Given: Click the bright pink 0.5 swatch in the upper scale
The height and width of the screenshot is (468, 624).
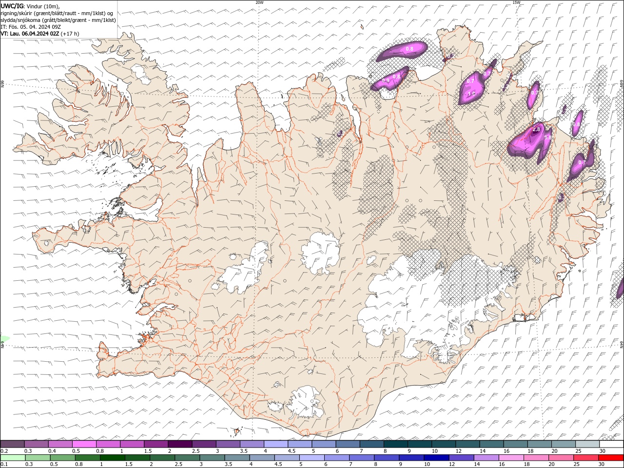Looking at the screenshot, I should 84,444.
